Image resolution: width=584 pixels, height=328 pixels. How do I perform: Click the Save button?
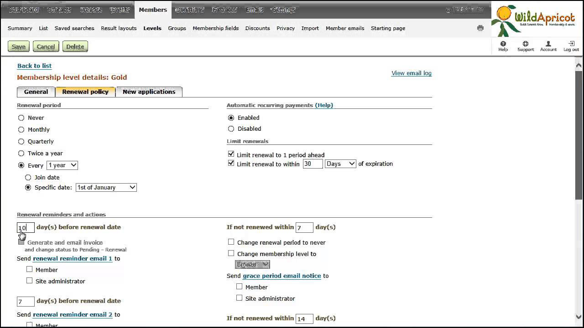[19, 46]
